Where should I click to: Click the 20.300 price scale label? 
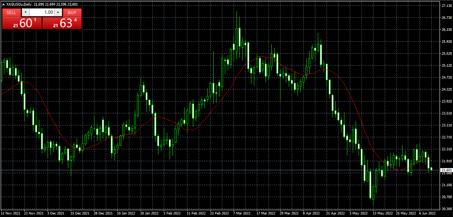(x=446, y=209)
